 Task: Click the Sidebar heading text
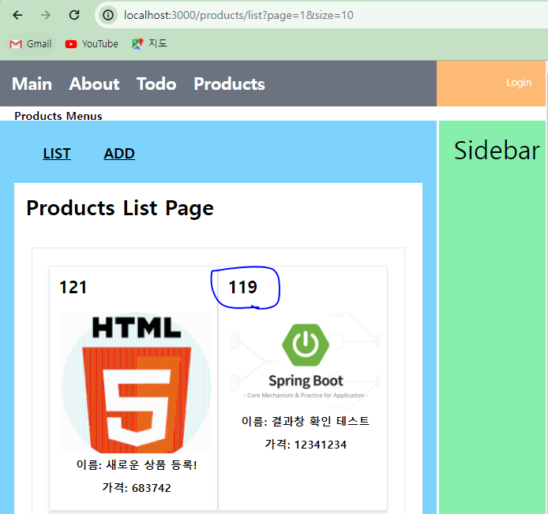pyautogui.click(x=497, y=151)
